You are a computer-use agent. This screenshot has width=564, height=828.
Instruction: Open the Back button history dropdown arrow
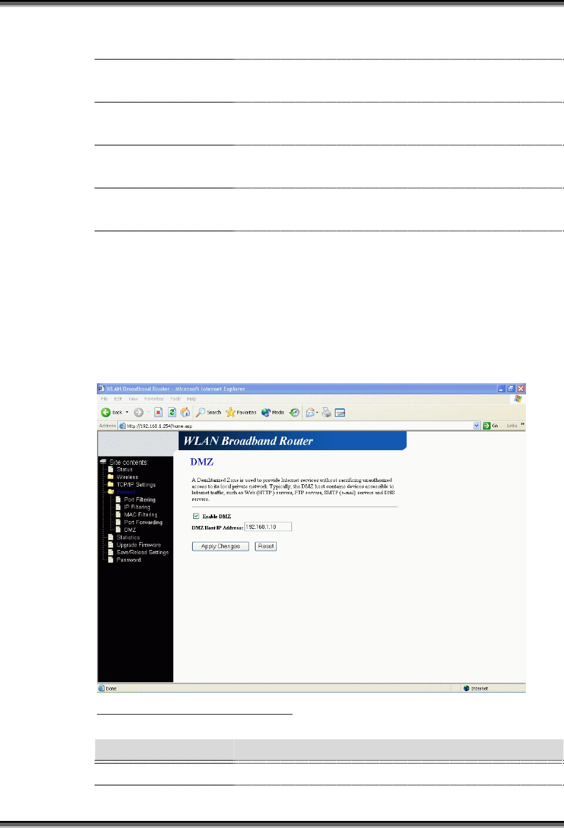[127, 413]
